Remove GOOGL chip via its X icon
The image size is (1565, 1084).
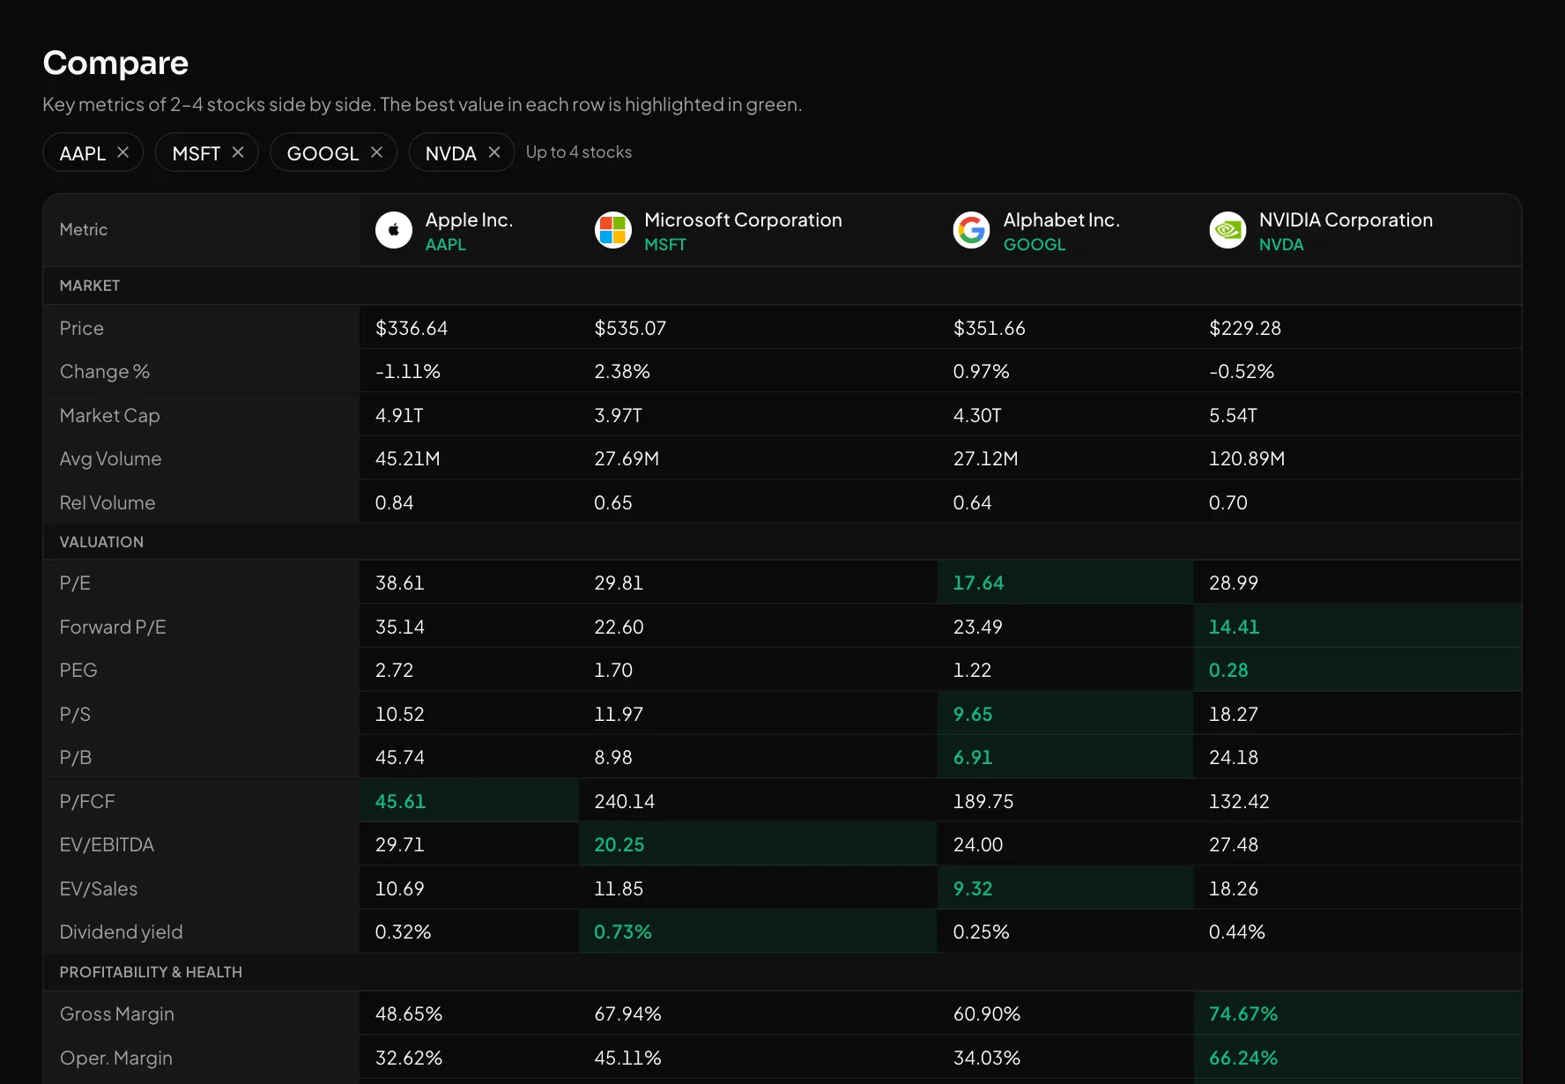click(377, 152)
